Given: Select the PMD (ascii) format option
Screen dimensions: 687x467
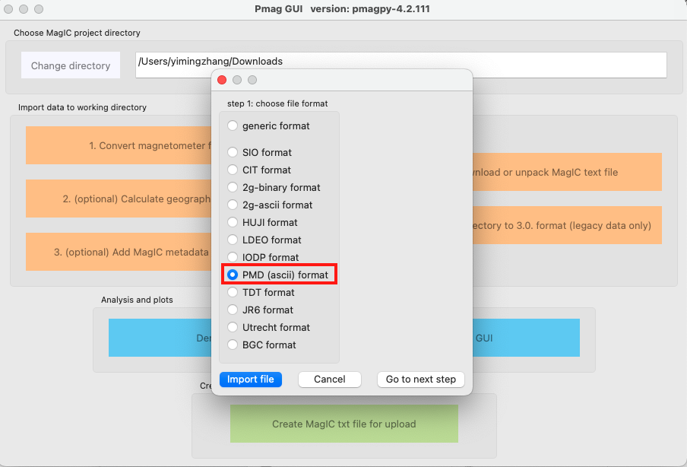Looking at the screenshot, I should [232, 275].
